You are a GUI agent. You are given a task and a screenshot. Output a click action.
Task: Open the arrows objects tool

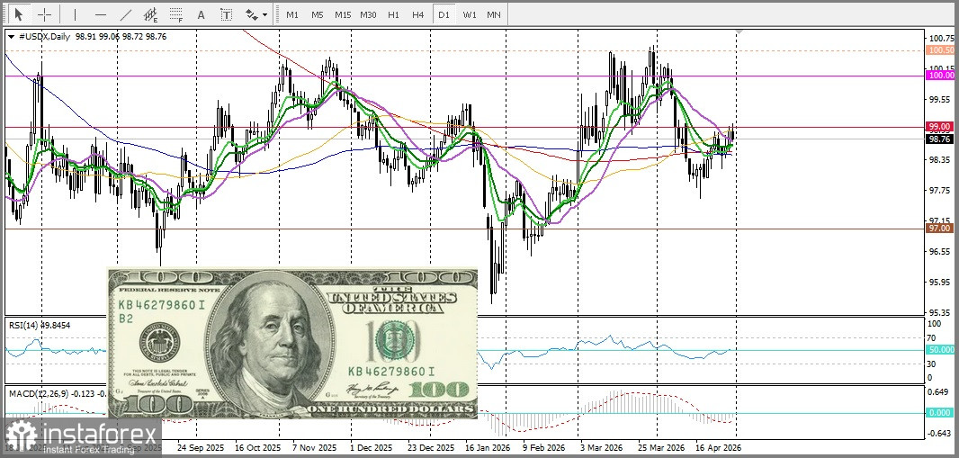point(251,13)
